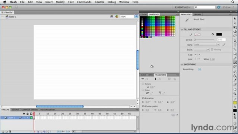238x134 pixels.
Task: Select the Lasso tool
Action: (x=235, y=36)
